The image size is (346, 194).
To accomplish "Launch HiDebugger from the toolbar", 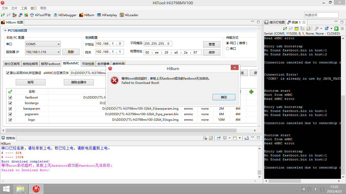I will (x=65, y=15).
